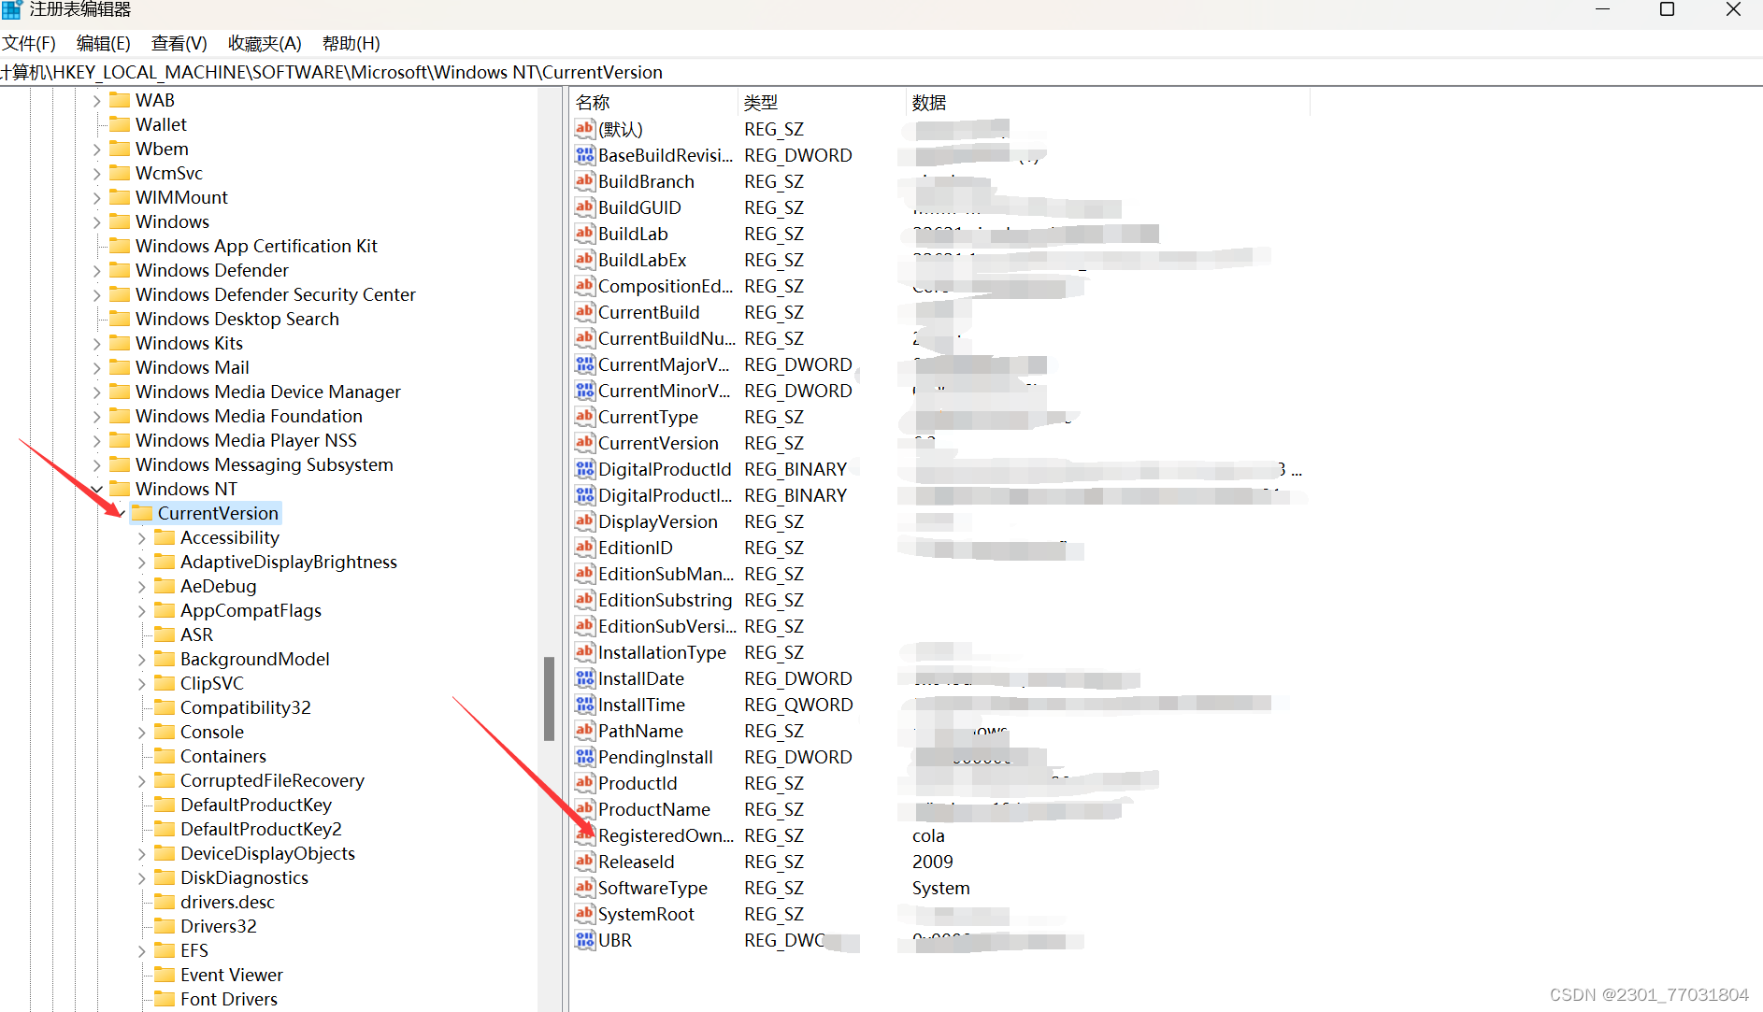
Task: Select the Drivers32 folder icon
Action: click(x=165, y=925)
